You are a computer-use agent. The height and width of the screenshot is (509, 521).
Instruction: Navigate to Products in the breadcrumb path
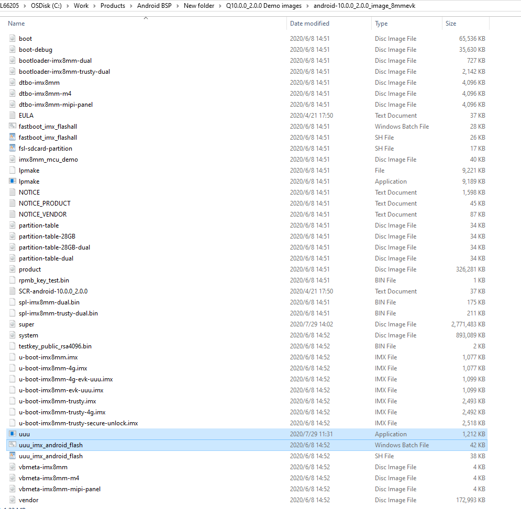click(113, 6)
